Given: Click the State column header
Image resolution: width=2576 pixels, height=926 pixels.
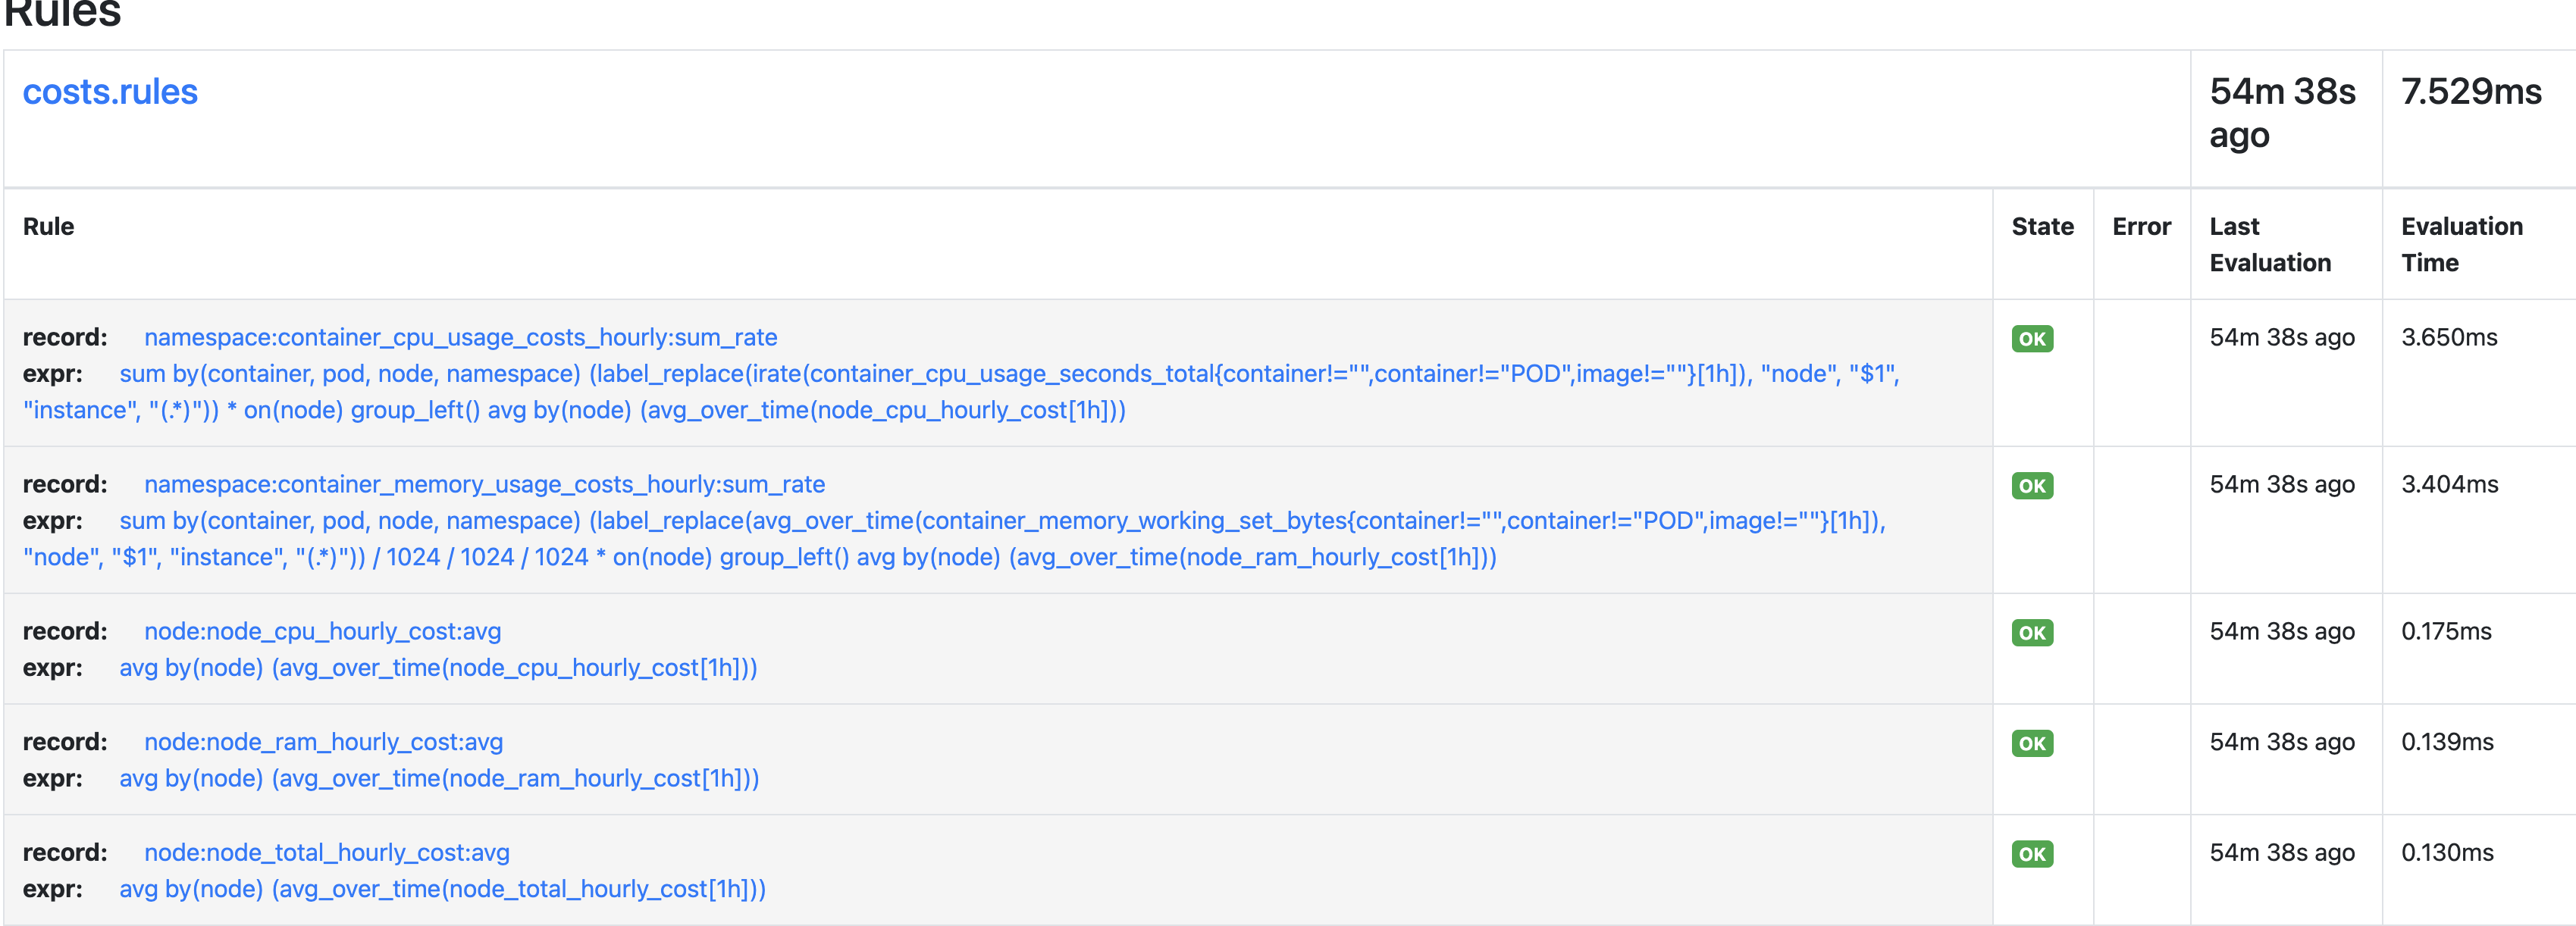Looking at the screenshot, I should pos(2042,226).
